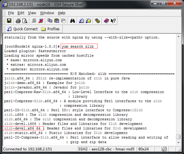Click the 'perl-IO-Compress-Zlib.x86_64' line
Screen dimensions: 184x154
86,137
